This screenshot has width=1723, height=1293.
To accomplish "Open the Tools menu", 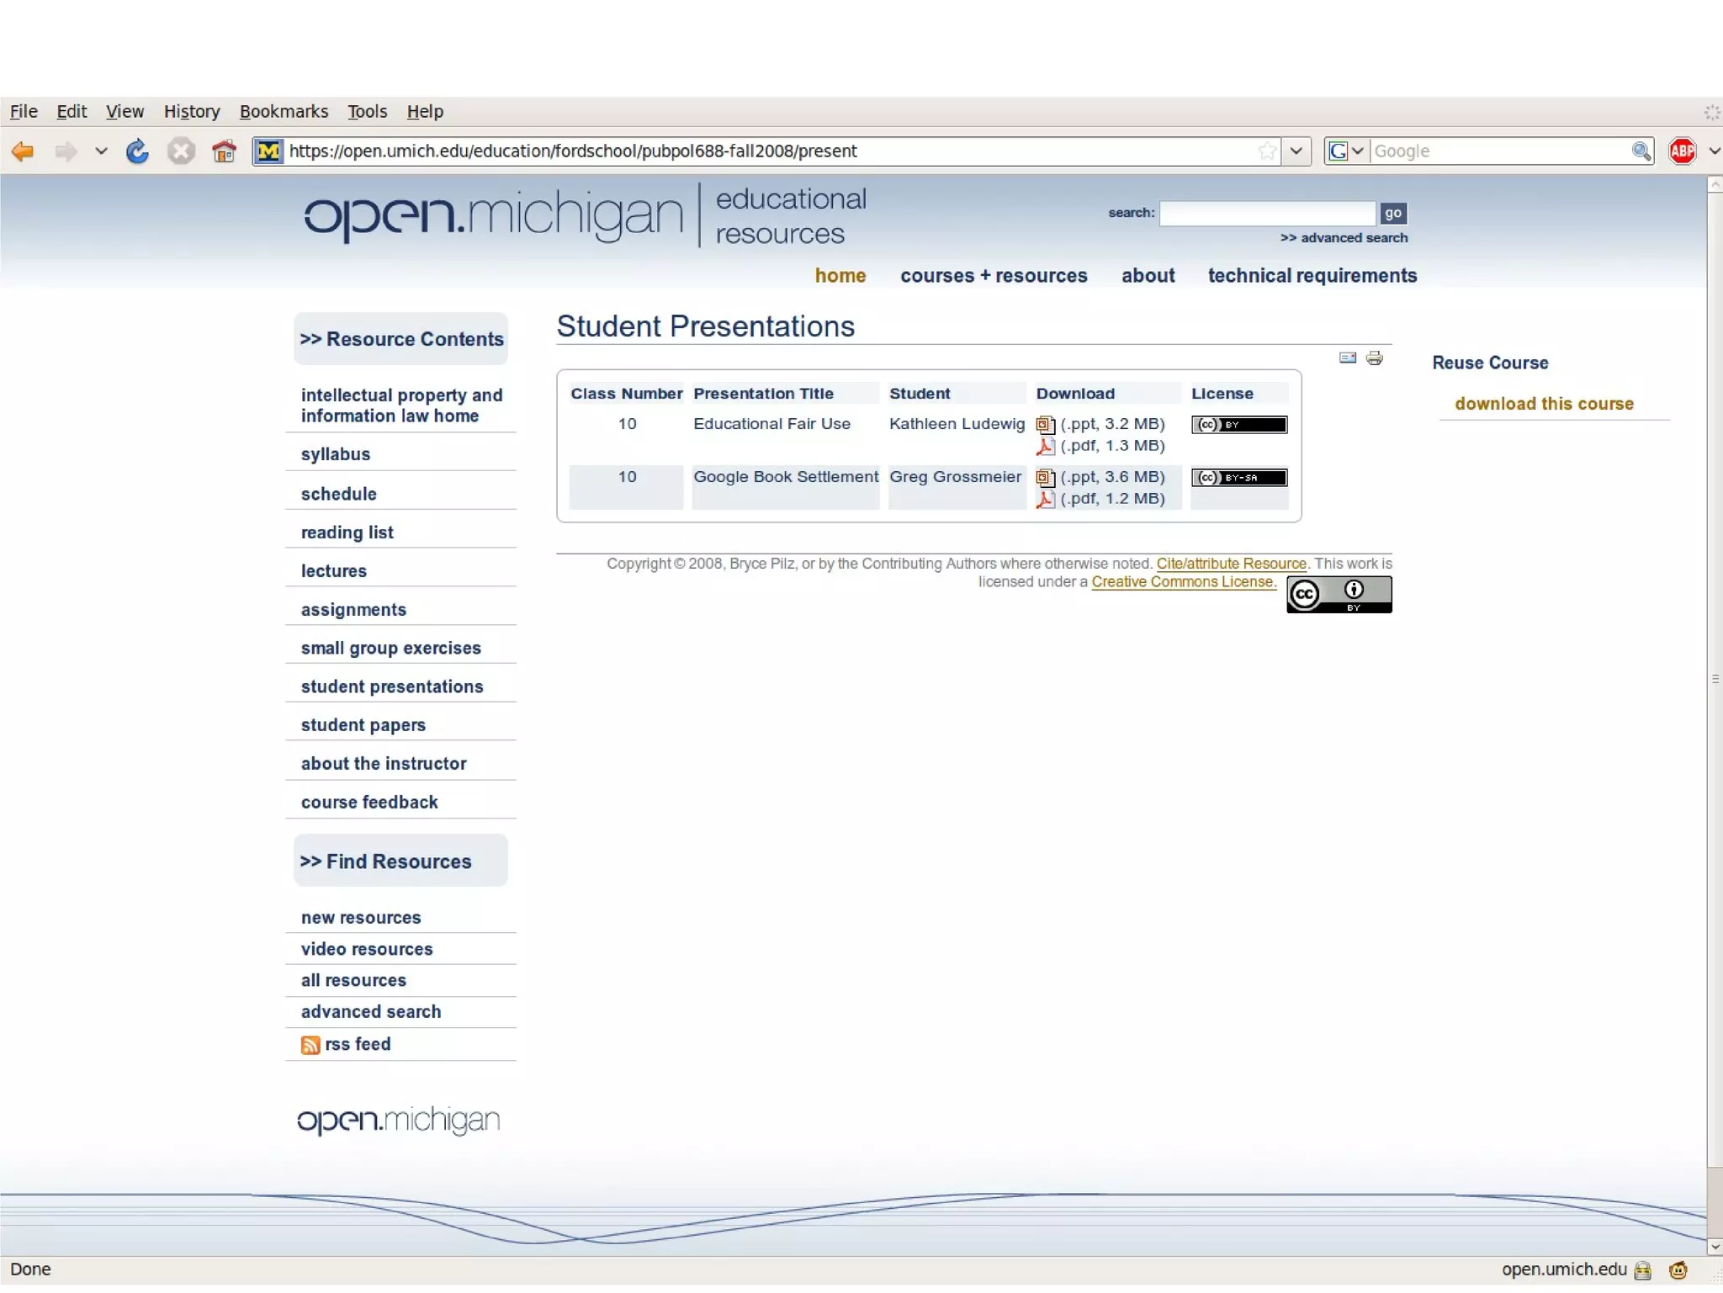I will 367,111.
